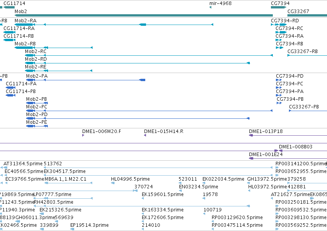Click the RH42803.5prime EST label
Screen dimensions: 327x231
[53, 202]
